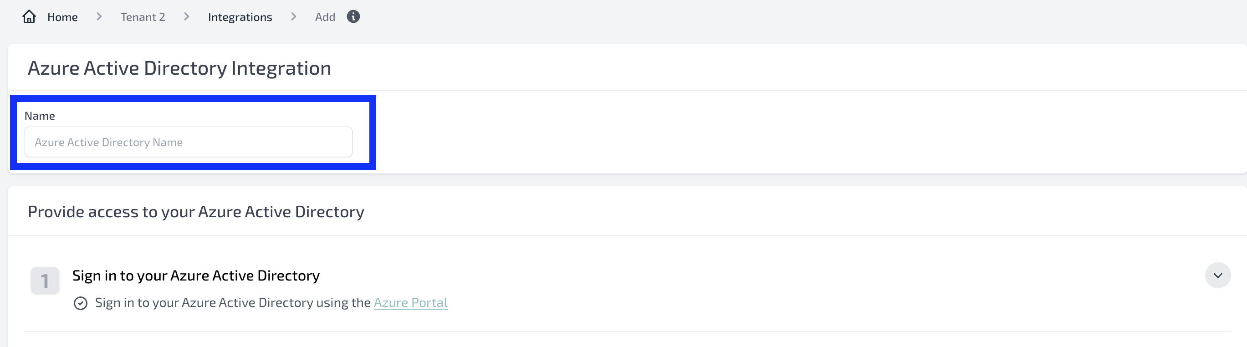Click the step number 1 badge
1247x347 pixels.
click(45, 280)
